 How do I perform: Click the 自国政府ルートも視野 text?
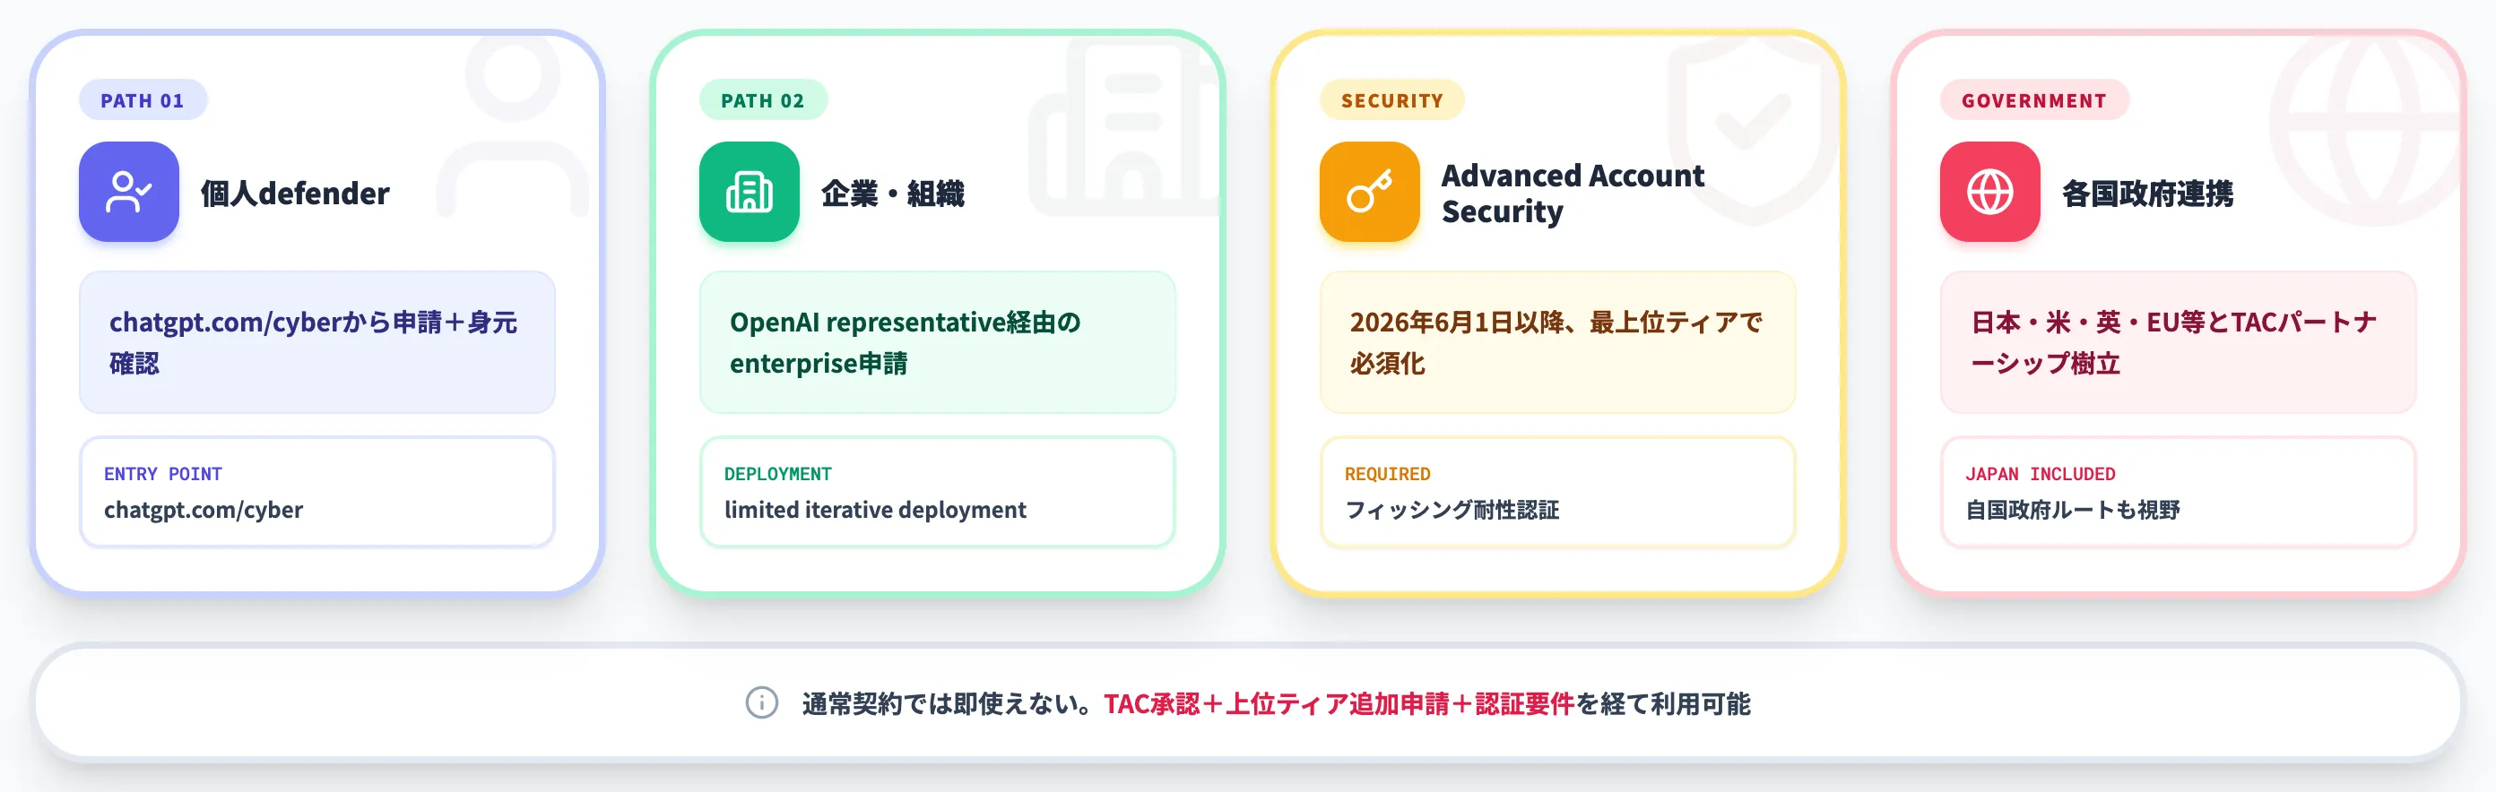(2072, 511)
